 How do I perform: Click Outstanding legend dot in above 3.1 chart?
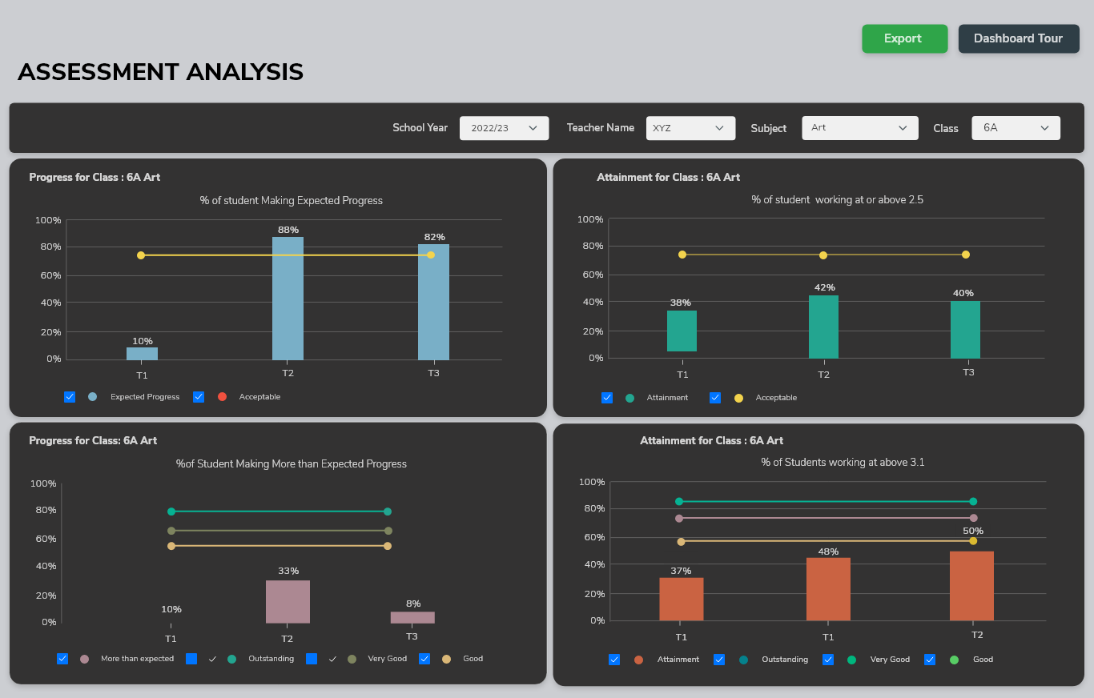744,660
